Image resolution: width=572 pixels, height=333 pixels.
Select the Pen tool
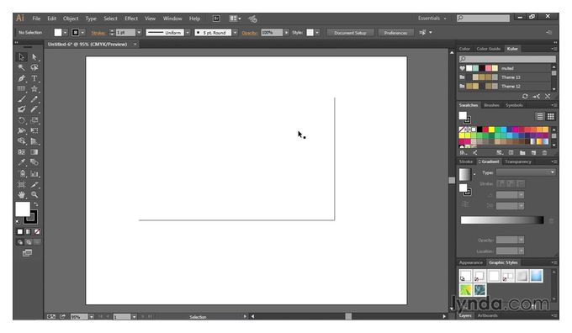(x=22, y=78)
